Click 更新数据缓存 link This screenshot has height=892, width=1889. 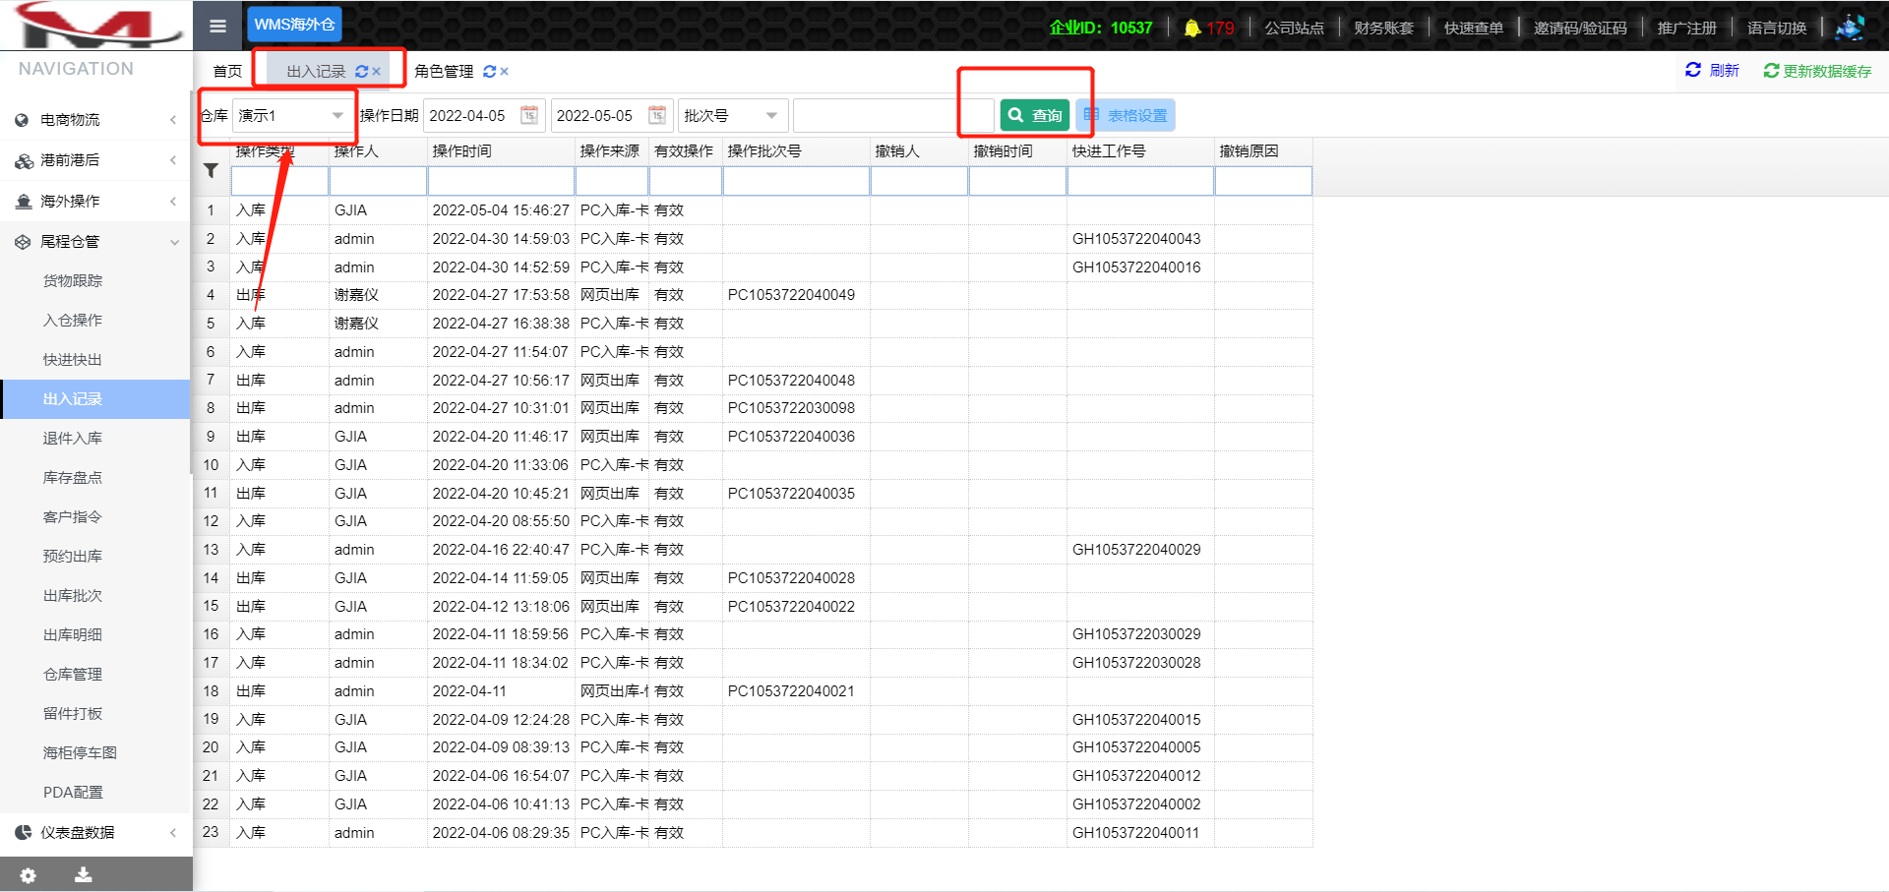[1817, 71]
